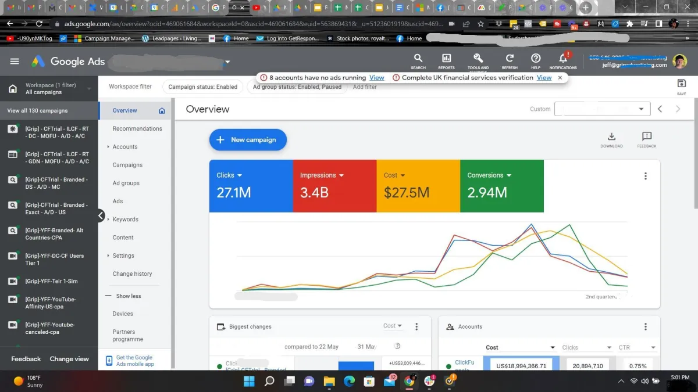Dismiss the notification banner with X

(560, 77)
